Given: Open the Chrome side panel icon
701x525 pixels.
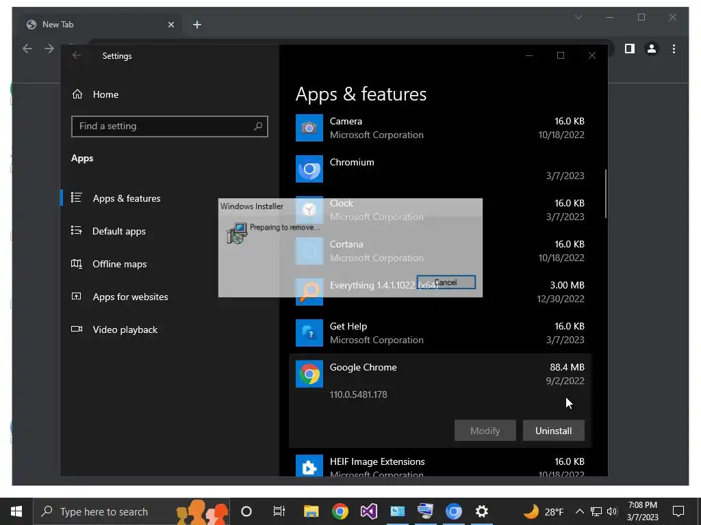Looking at the screenshot, I should 630,49.
